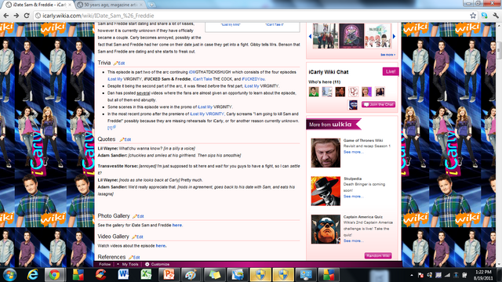
Task: Click the chibi characters carousel image
Action: point(378,36)
